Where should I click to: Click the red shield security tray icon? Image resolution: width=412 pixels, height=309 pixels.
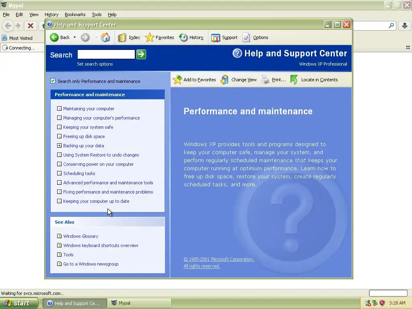[382, 303]
